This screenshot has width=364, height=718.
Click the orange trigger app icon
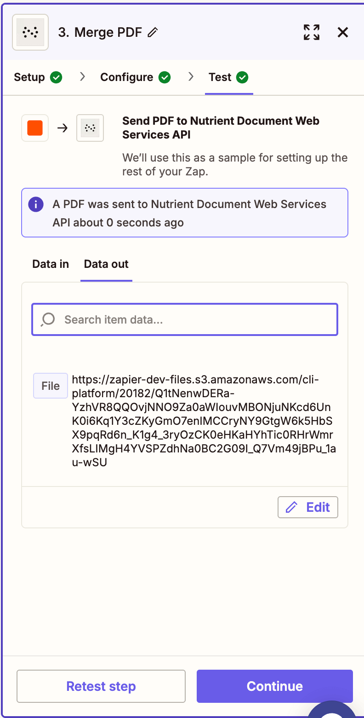pos(35,128)
